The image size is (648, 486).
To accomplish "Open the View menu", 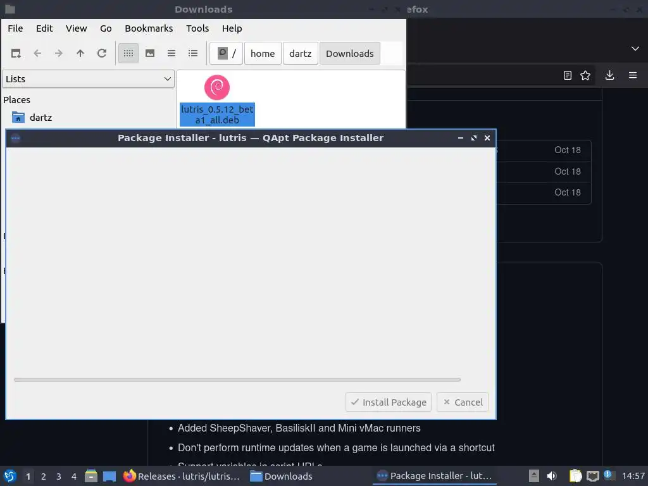I will pos(77,28).
